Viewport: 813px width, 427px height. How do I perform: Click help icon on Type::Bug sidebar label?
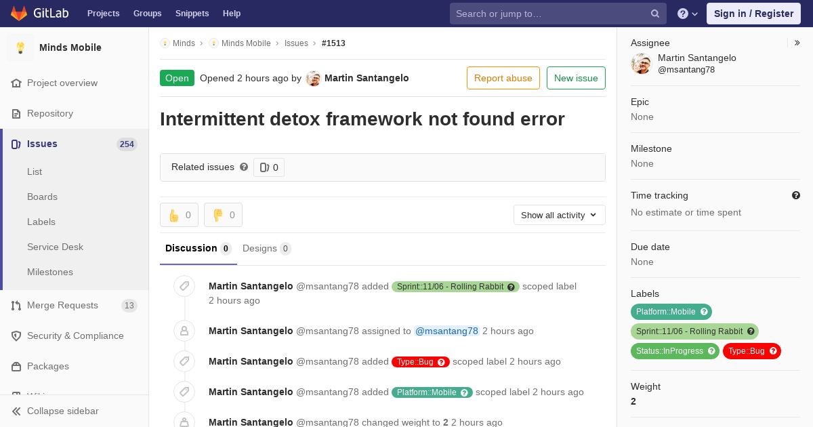coord(773,351)
